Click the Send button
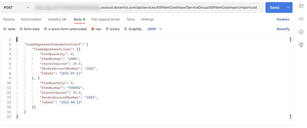The width and height of the screenshot is (307, 128). [274, 8]
